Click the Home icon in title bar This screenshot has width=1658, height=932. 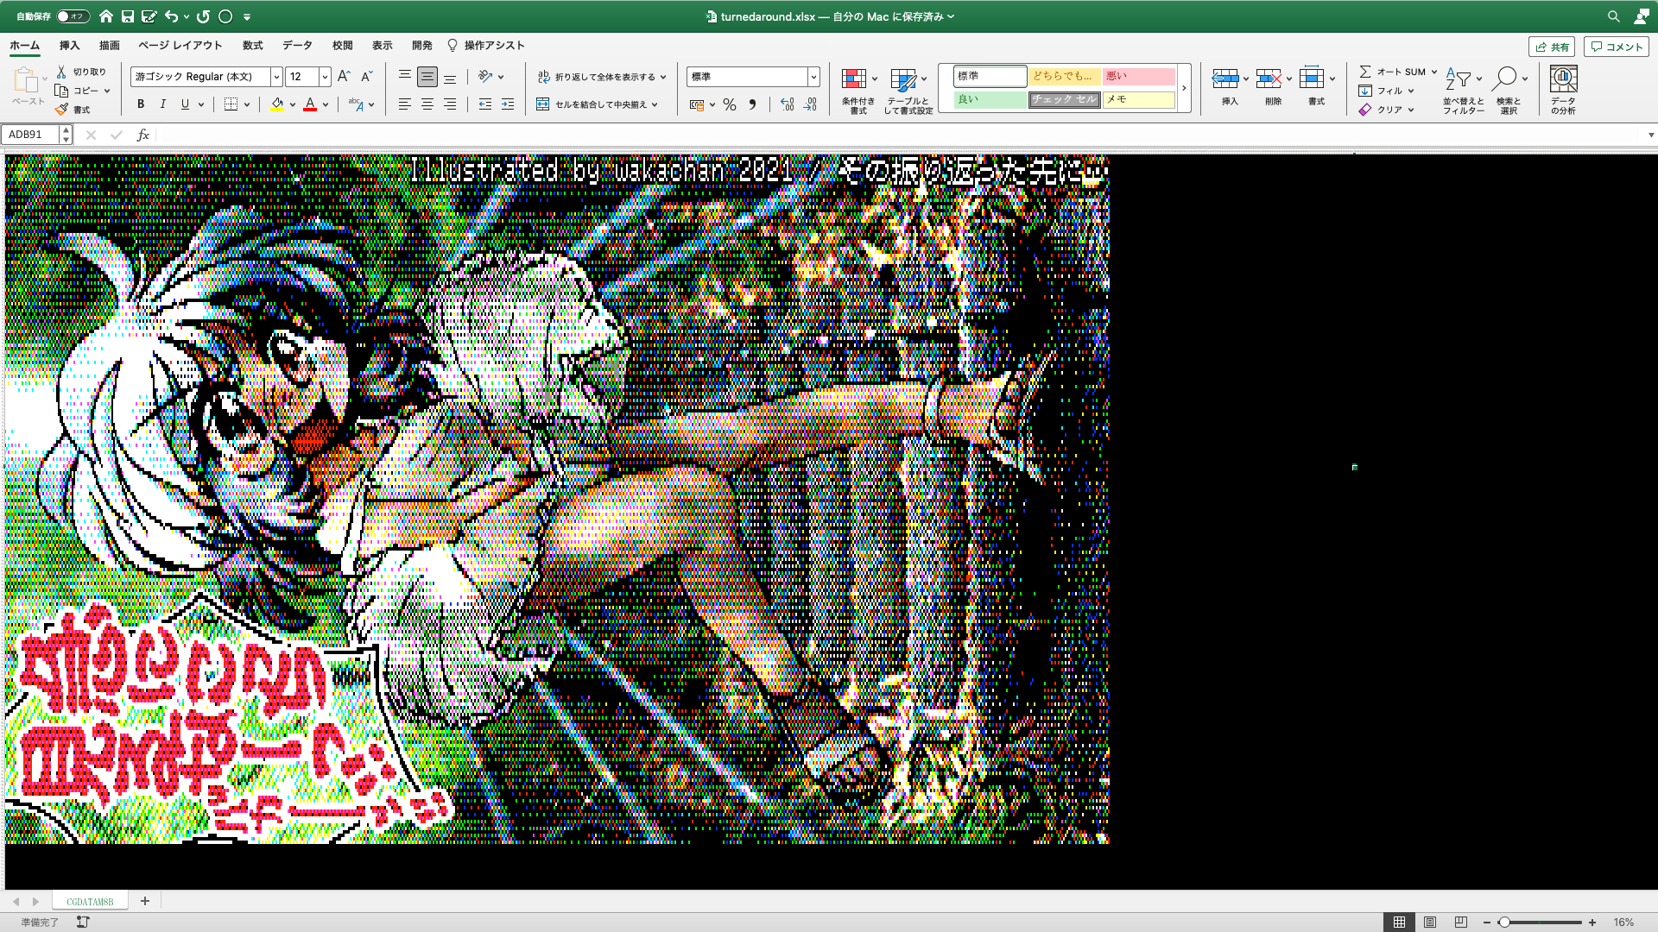[x=106, y=16]
